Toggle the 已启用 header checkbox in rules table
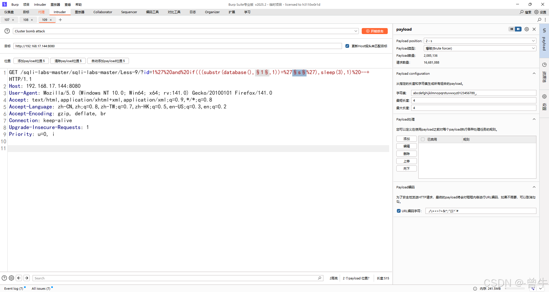 (423, 139)
